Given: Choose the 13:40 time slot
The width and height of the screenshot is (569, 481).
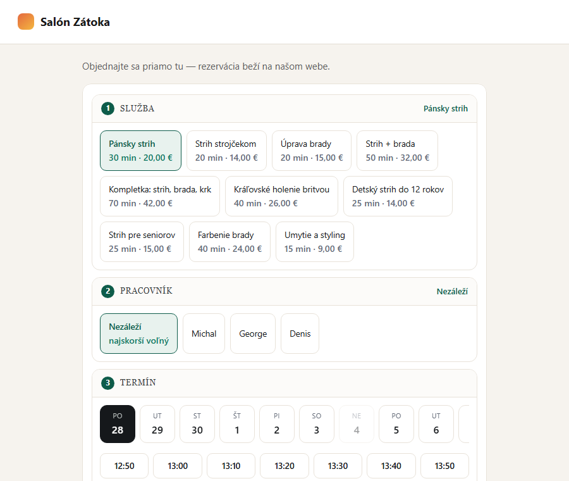Looking at the screenshot, I should pos(391,466).
